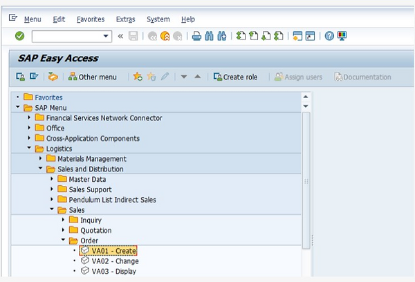The image size is (415, 282).
Task: Click the green Enter checkmark icon
Action: pos(19,36)
